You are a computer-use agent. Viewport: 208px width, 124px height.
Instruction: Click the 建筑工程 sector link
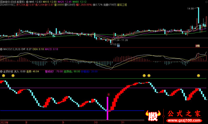pyautogui.click(x=122, y=5)
